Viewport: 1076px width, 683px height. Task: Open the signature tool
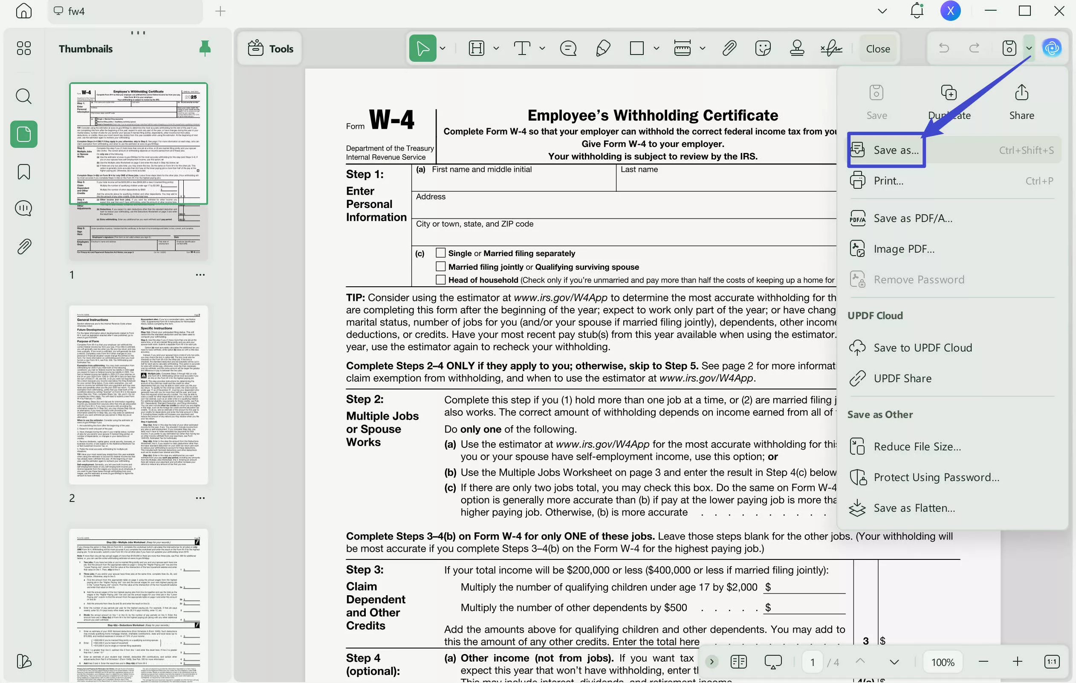[830, 48]
